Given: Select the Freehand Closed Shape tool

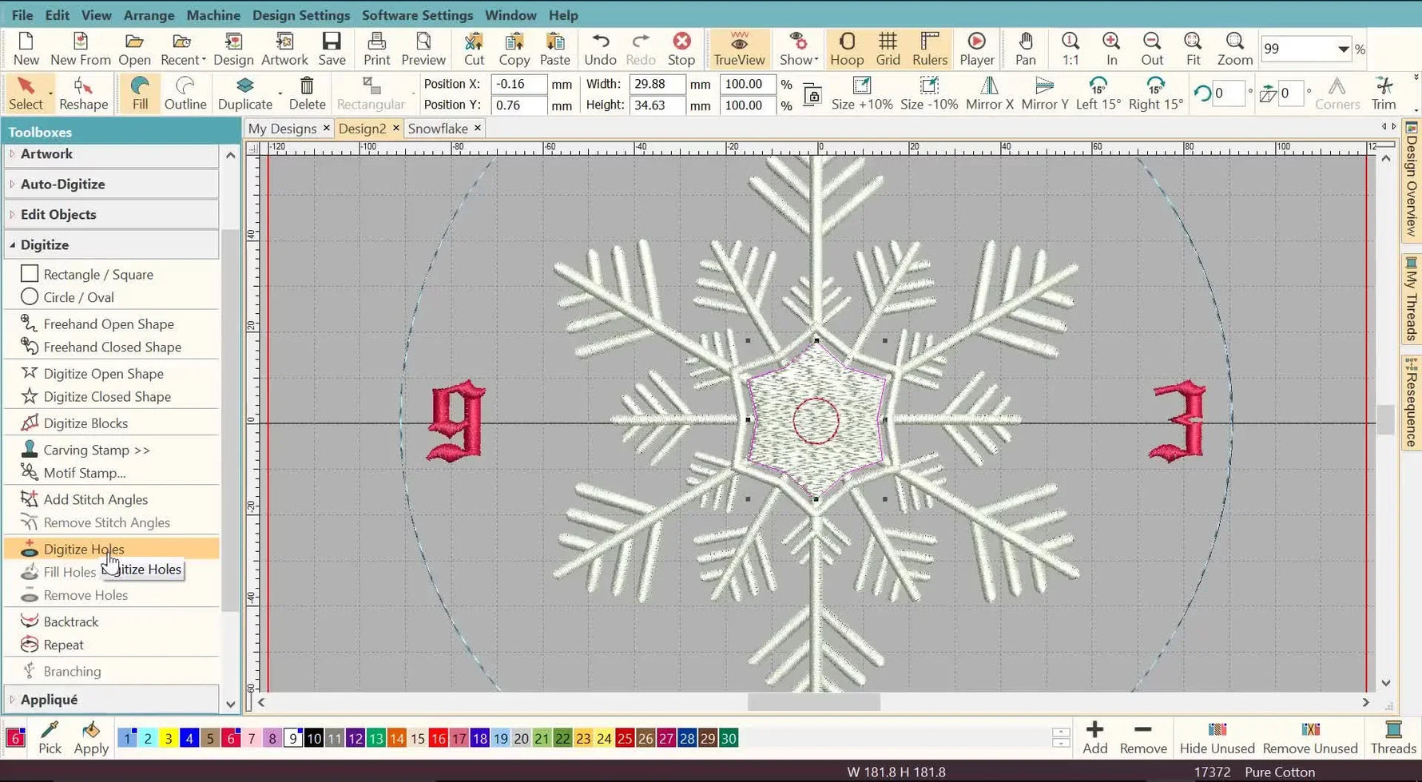Looking at the screenshot, I should coord(112,347).
